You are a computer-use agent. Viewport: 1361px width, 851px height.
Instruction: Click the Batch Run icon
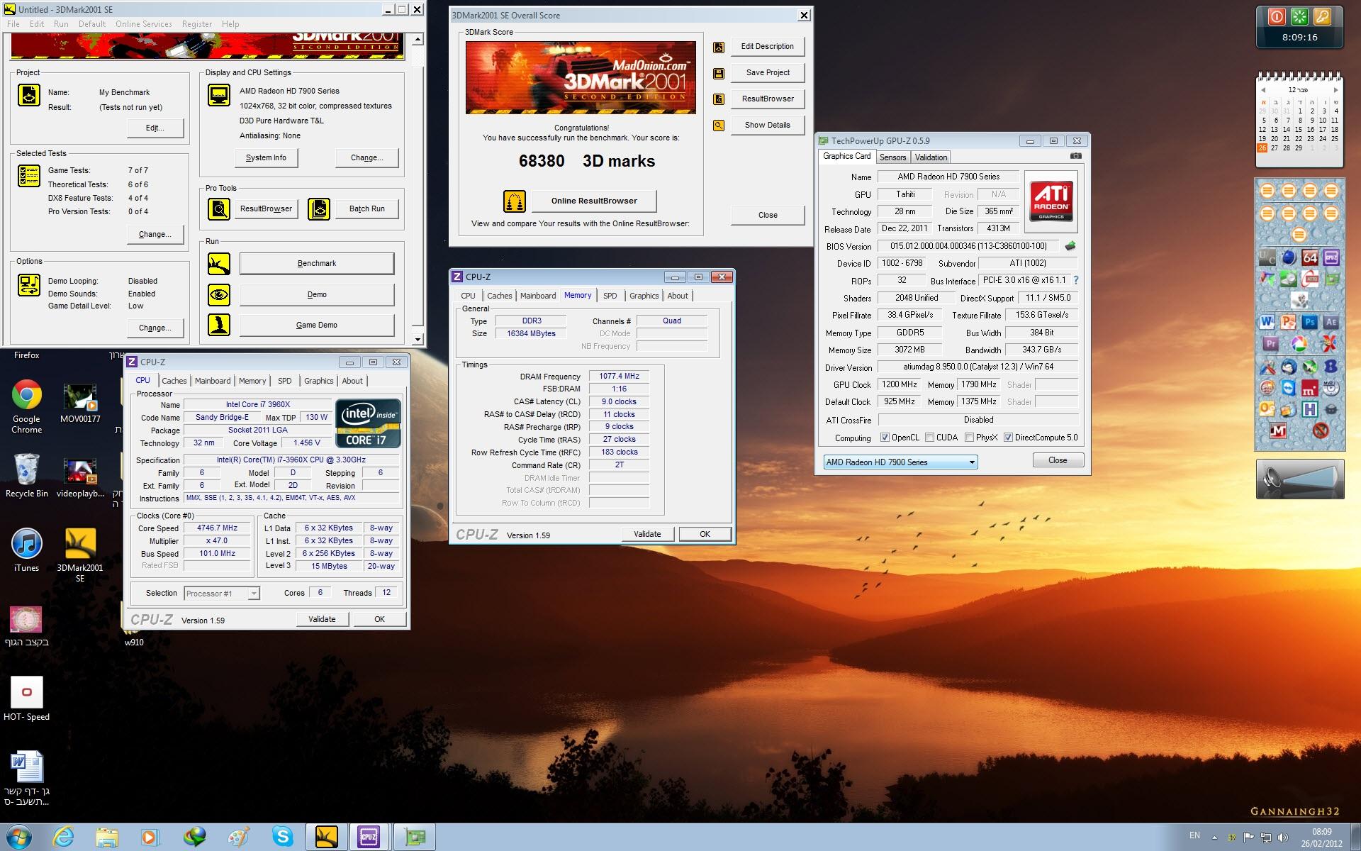(x=319, y=208)
